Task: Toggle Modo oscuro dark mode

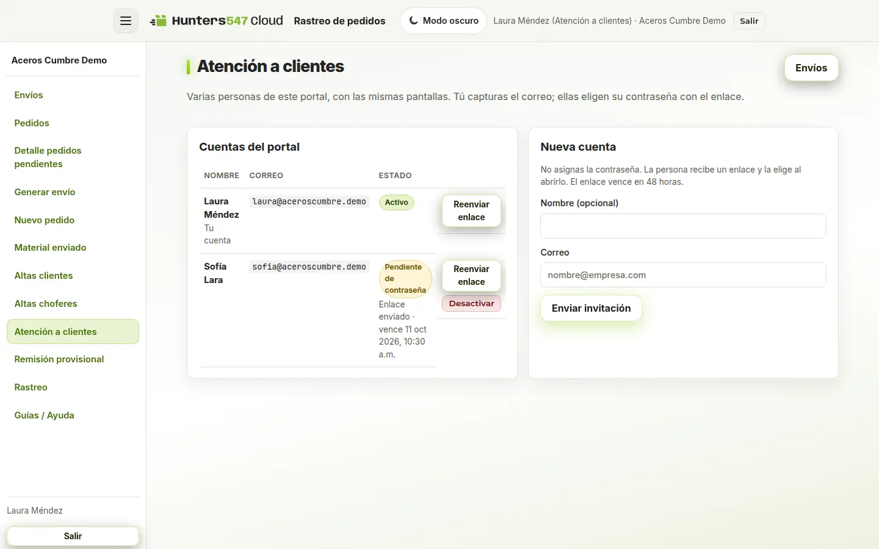Action: (x=443, y=21)
